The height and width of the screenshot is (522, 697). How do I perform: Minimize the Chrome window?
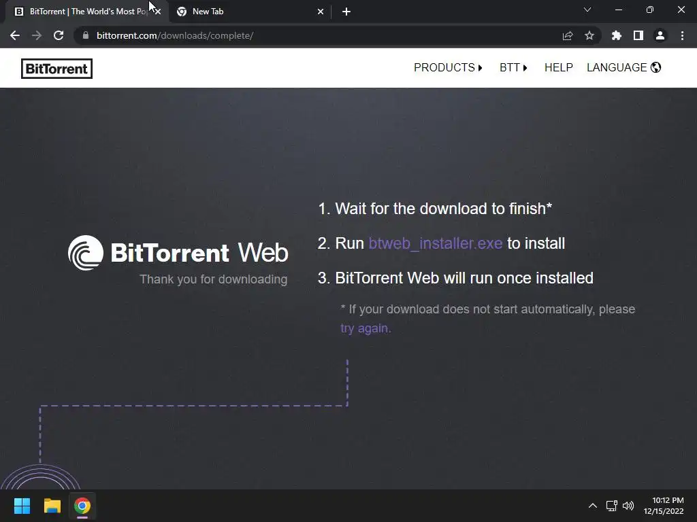click(618, 10)
